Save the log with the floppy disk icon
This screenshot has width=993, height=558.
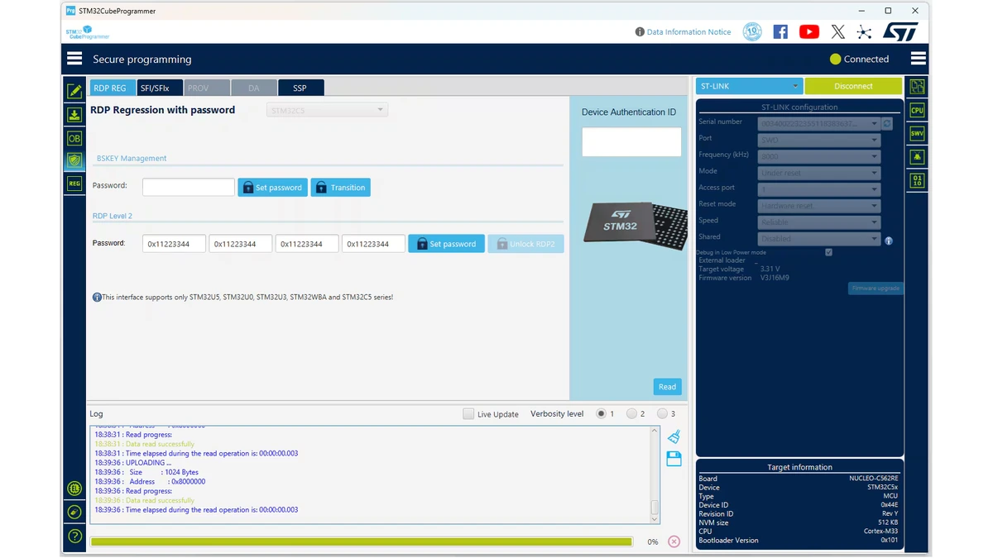(x=674, y=459)
